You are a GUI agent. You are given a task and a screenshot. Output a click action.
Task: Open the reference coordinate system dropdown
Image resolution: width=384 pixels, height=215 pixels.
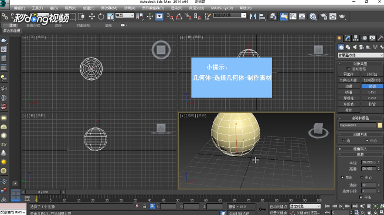point(125,15)
